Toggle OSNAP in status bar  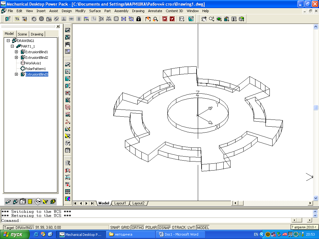[x=164, y=227]
